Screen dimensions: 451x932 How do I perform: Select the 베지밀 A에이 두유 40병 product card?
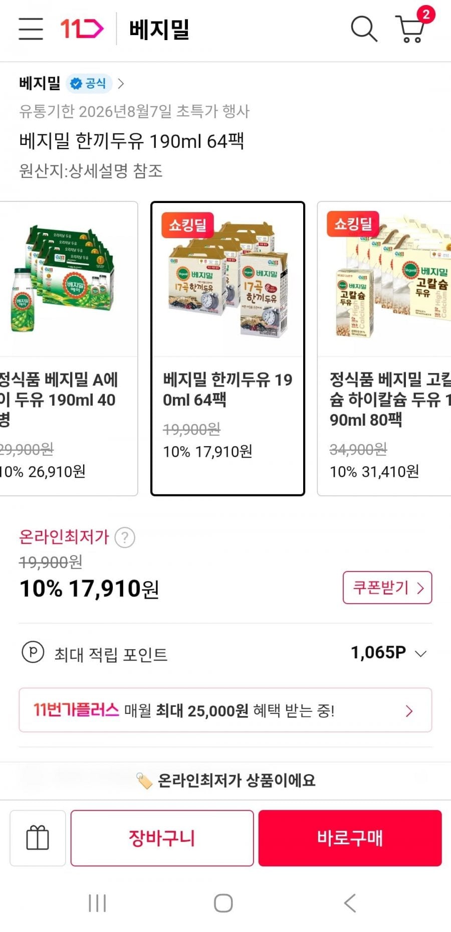(69, 348)
